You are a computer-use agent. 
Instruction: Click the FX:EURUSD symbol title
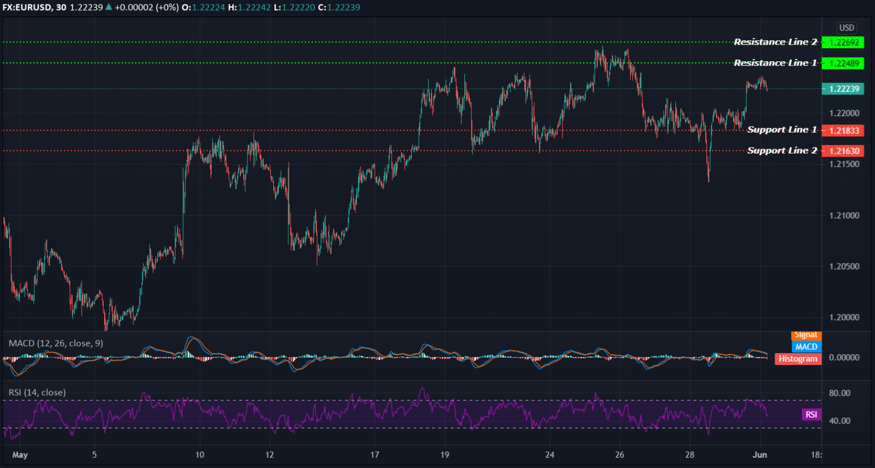click(27, 8)
